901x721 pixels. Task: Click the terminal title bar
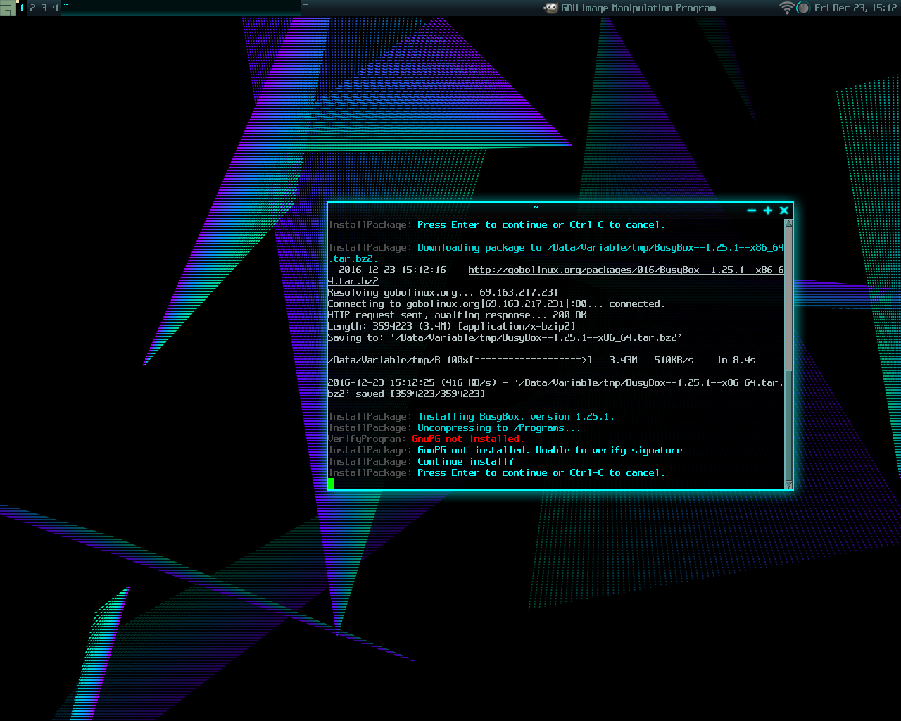coord(535,210)
